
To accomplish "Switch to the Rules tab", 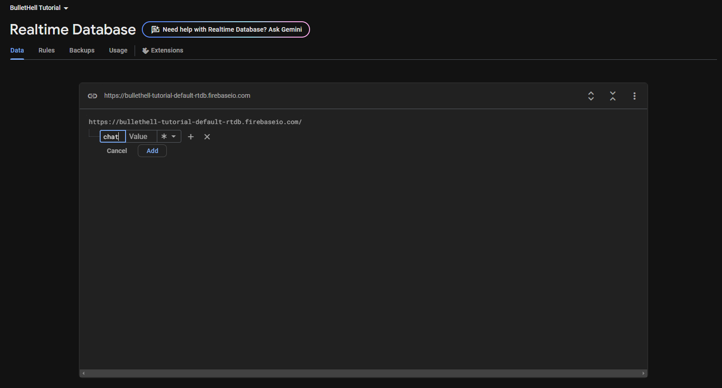I will tap(47, 50).
